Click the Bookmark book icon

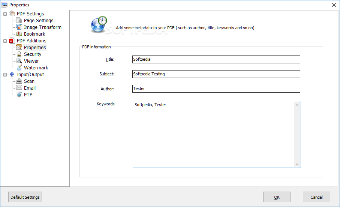point(19,34)
